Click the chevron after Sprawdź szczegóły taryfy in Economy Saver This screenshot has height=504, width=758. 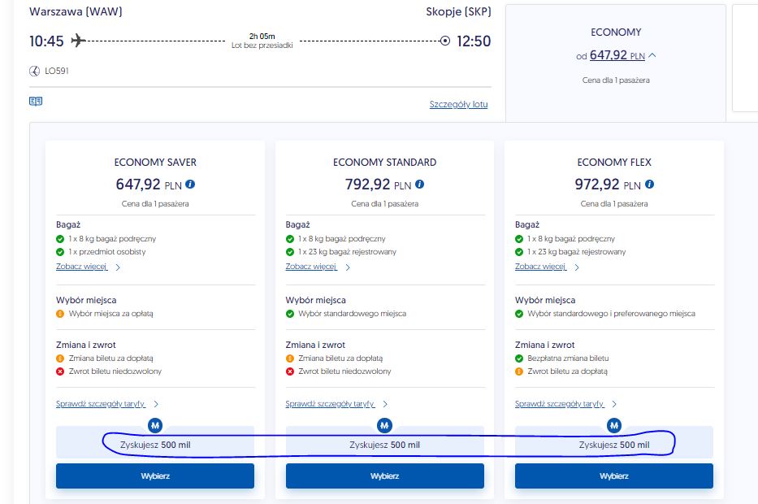156,404
